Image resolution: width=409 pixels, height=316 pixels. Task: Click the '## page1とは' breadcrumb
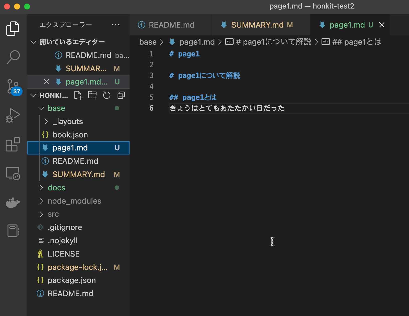(x=351, y=42)
